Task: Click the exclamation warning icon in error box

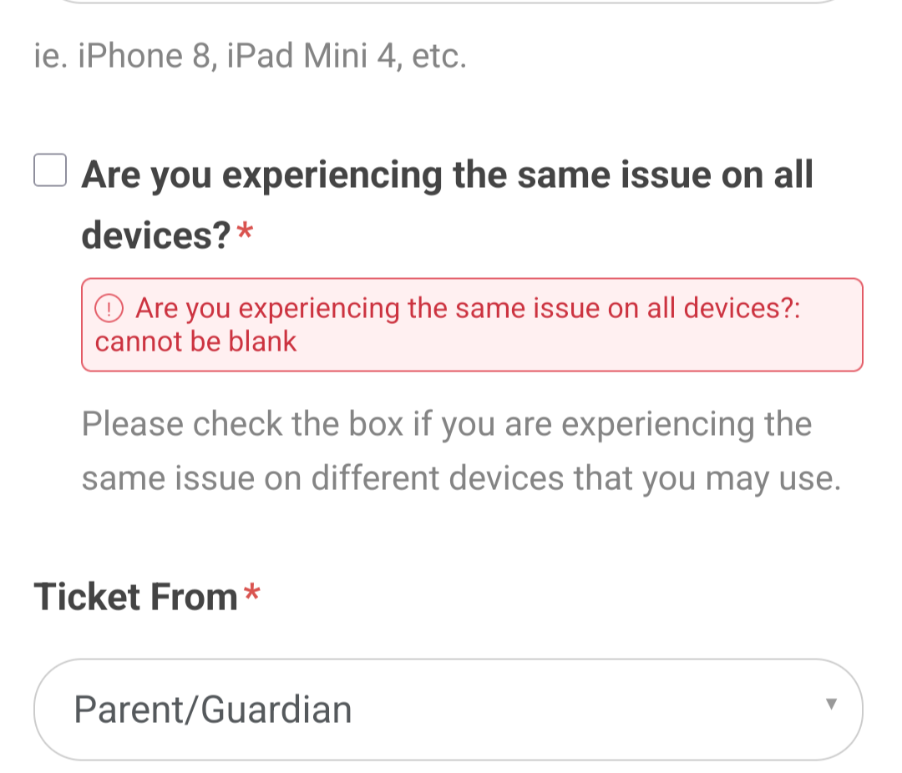Action: coord(109,310)
